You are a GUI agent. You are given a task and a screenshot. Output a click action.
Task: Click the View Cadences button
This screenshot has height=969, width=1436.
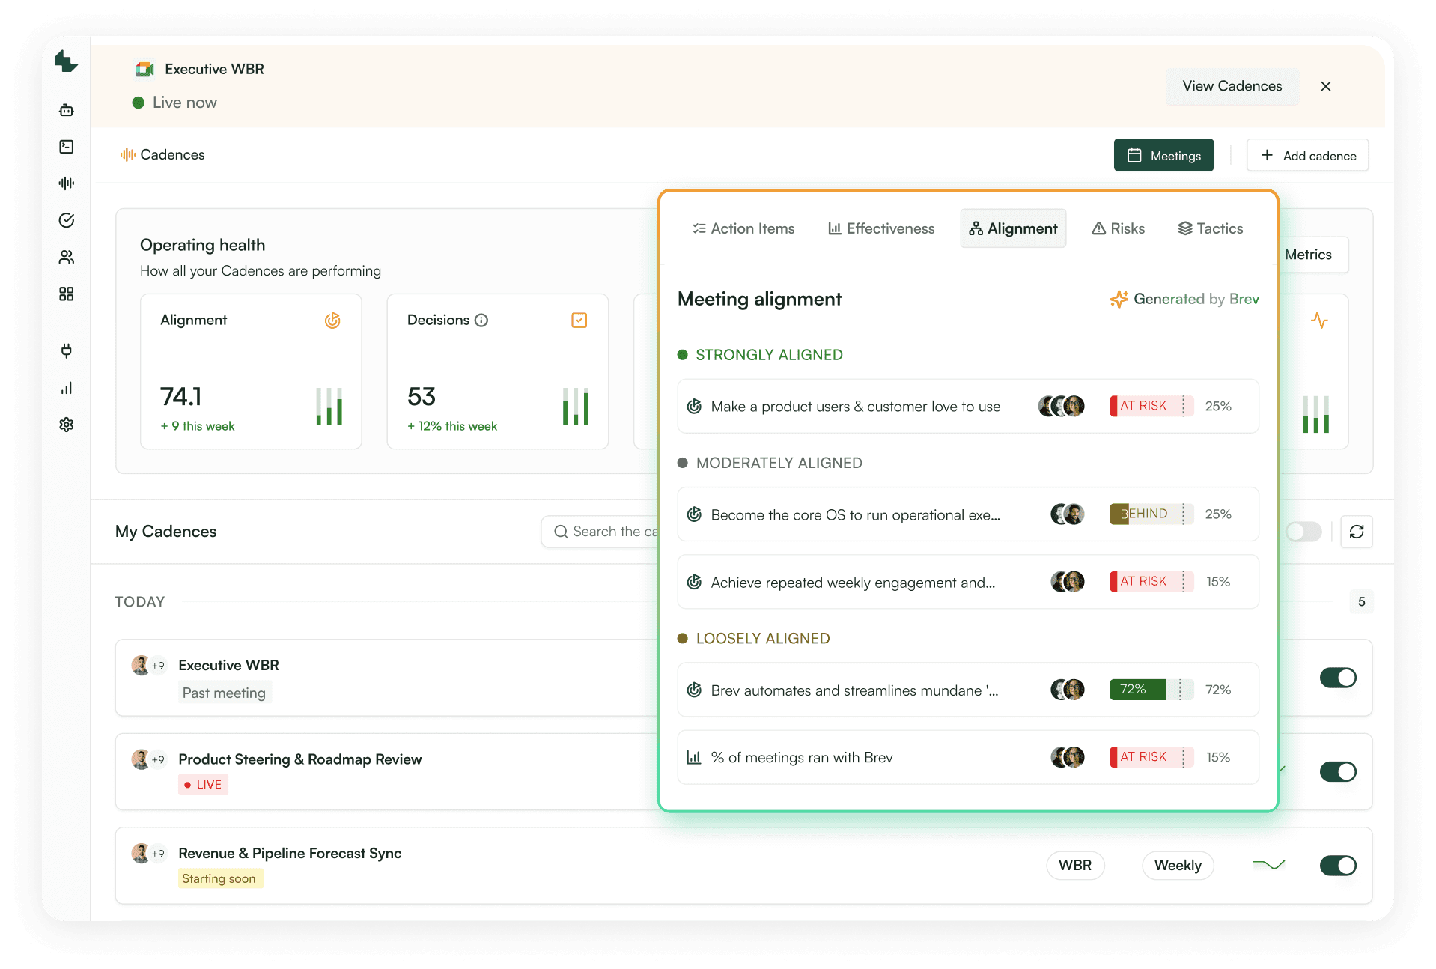click(1232, 86)
